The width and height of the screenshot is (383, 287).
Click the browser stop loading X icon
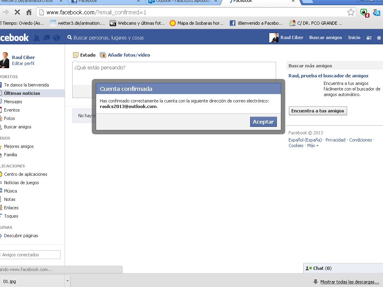17,12
